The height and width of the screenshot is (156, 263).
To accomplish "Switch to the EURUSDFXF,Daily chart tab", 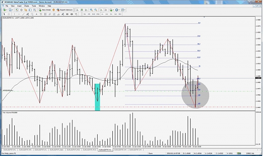I will [56, 150].
